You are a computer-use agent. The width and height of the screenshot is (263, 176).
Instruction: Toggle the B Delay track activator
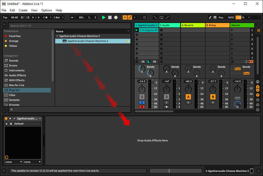tap(213, 97)
